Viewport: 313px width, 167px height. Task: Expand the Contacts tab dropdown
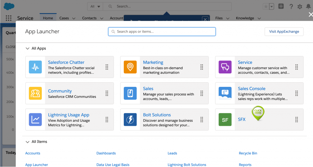101,18
